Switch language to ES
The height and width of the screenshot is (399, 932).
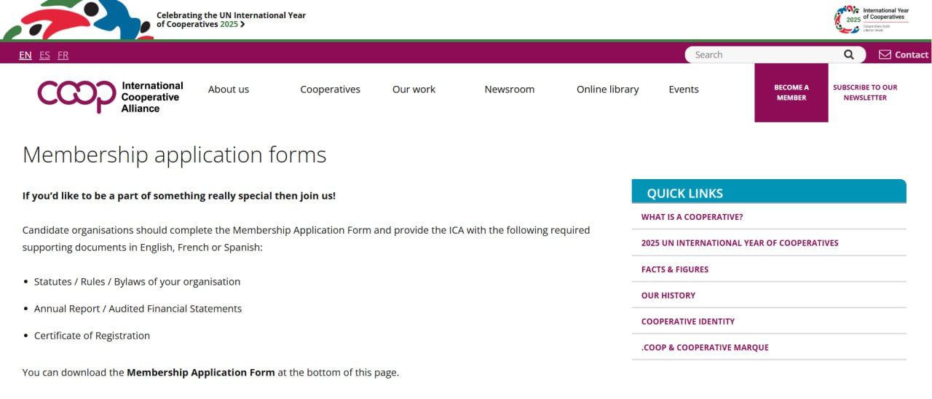point(45,55)
